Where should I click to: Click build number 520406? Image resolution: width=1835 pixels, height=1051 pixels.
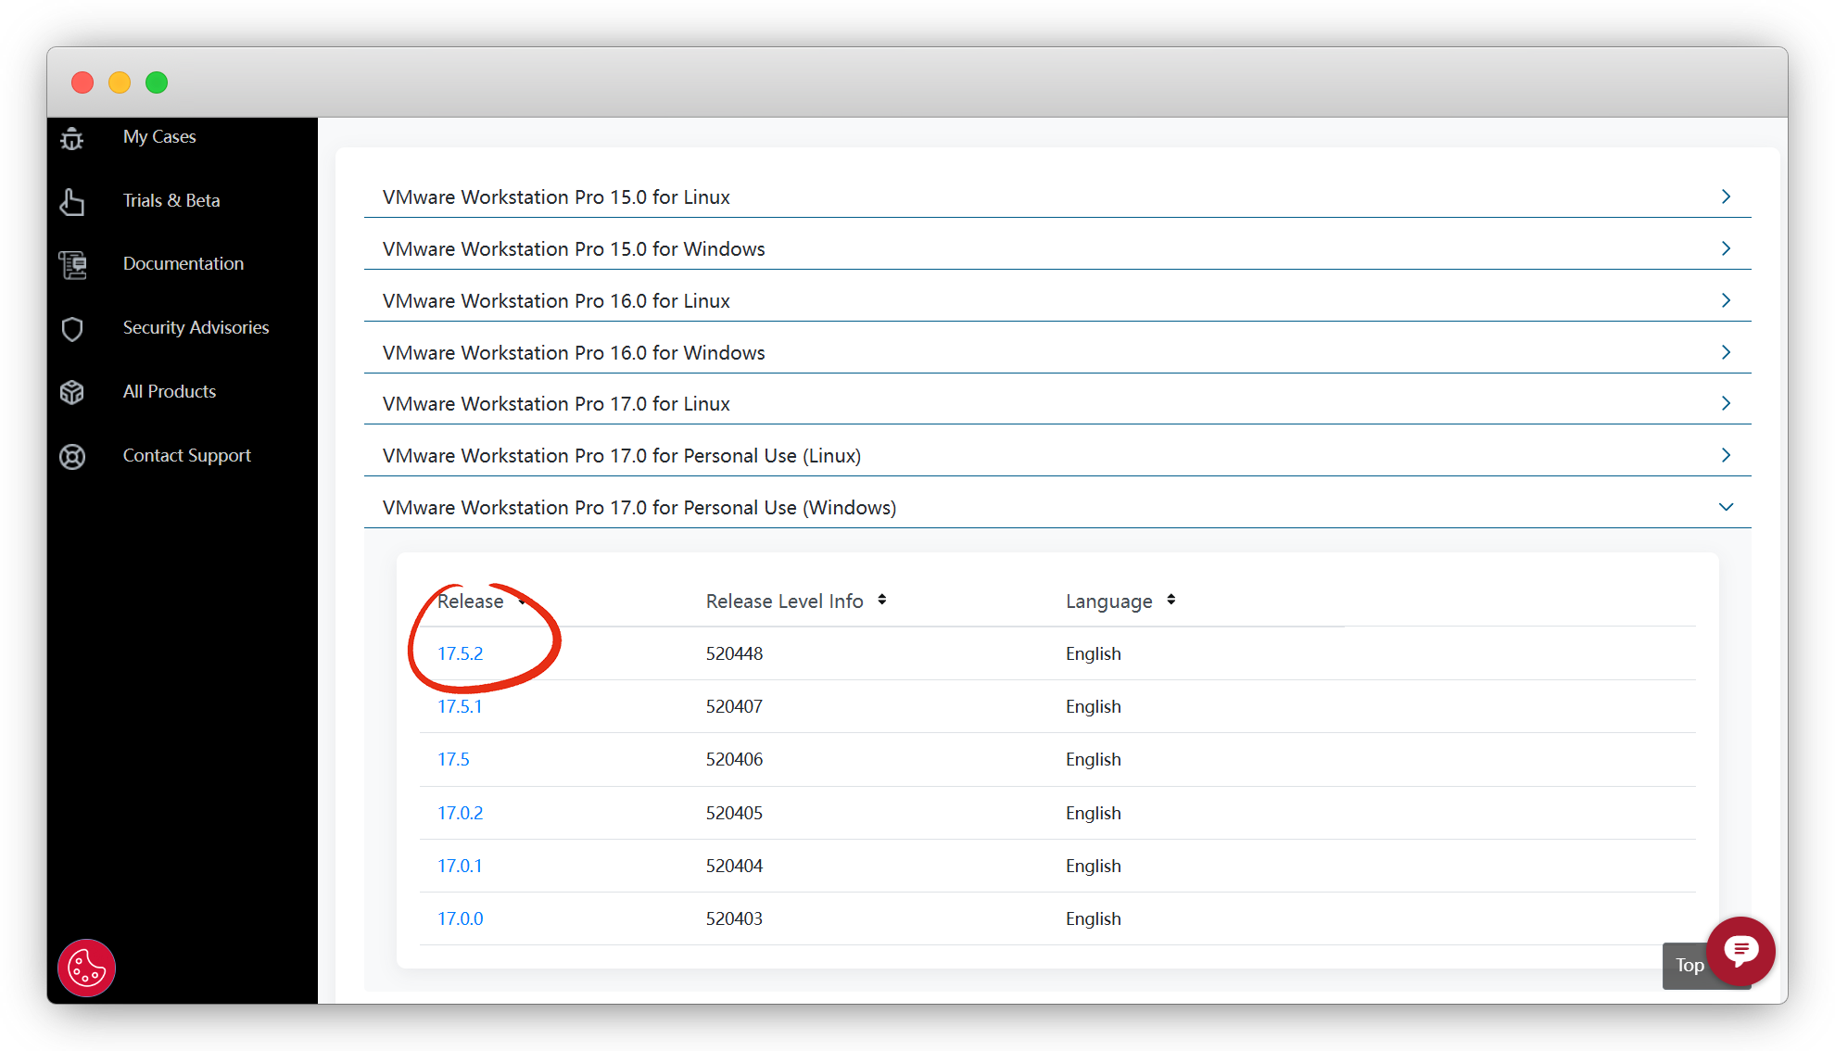tap(734, 759)
